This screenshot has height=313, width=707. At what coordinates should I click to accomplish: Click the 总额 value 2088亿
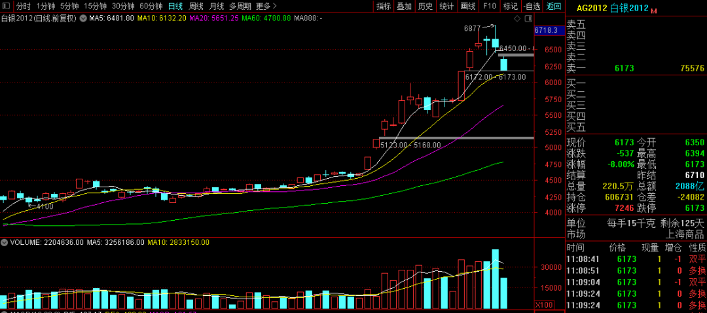coord(691,186)
